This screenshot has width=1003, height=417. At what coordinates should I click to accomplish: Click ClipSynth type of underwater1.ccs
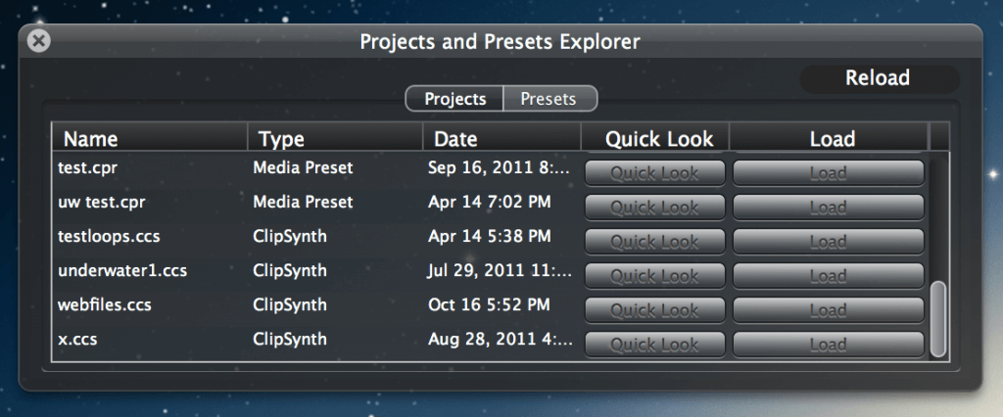tap(290, 270)
